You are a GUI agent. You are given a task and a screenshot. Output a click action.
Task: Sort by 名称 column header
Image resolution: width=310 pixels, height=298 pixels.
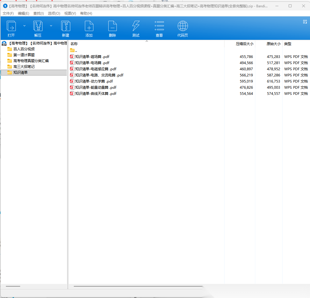[x=74, y=44]
